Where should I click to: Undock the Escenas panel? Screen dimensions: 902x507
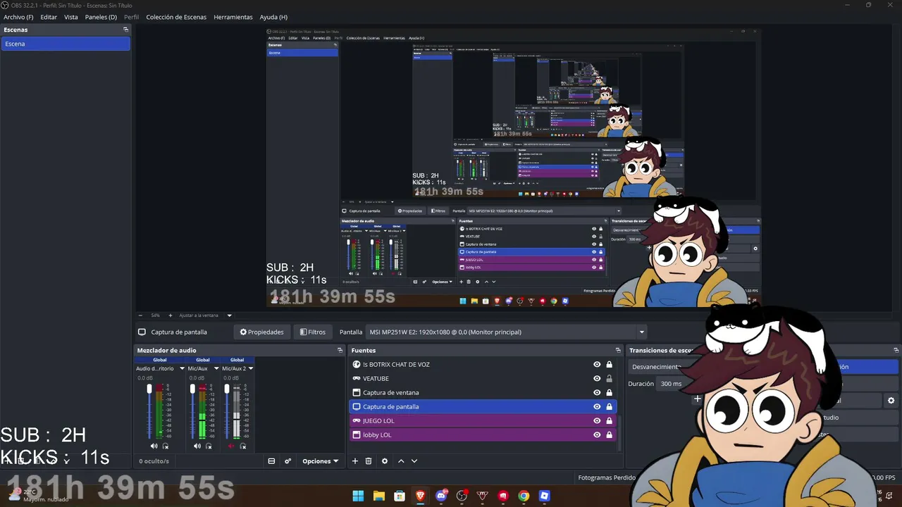[x=125, y=30]
